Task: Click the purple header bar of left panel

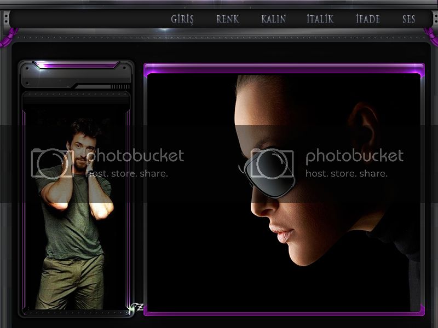Action: pyautogui.click(x=77, y=65)
